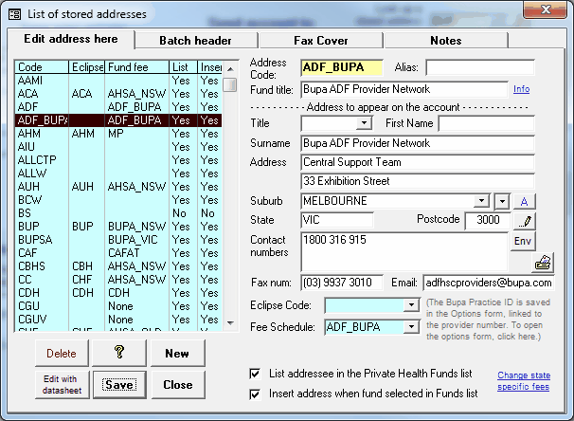Image resolution: width=574 pixels, height=421 pixels.
Task: Untick Insert address when fund selected checkbox
Action: (x=255, y=394)
